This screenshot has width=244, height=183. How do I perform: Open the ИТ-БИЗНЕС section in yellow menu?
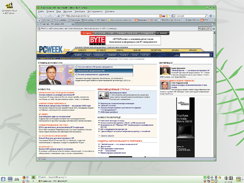pyautogui.click(x=101, y=50)
